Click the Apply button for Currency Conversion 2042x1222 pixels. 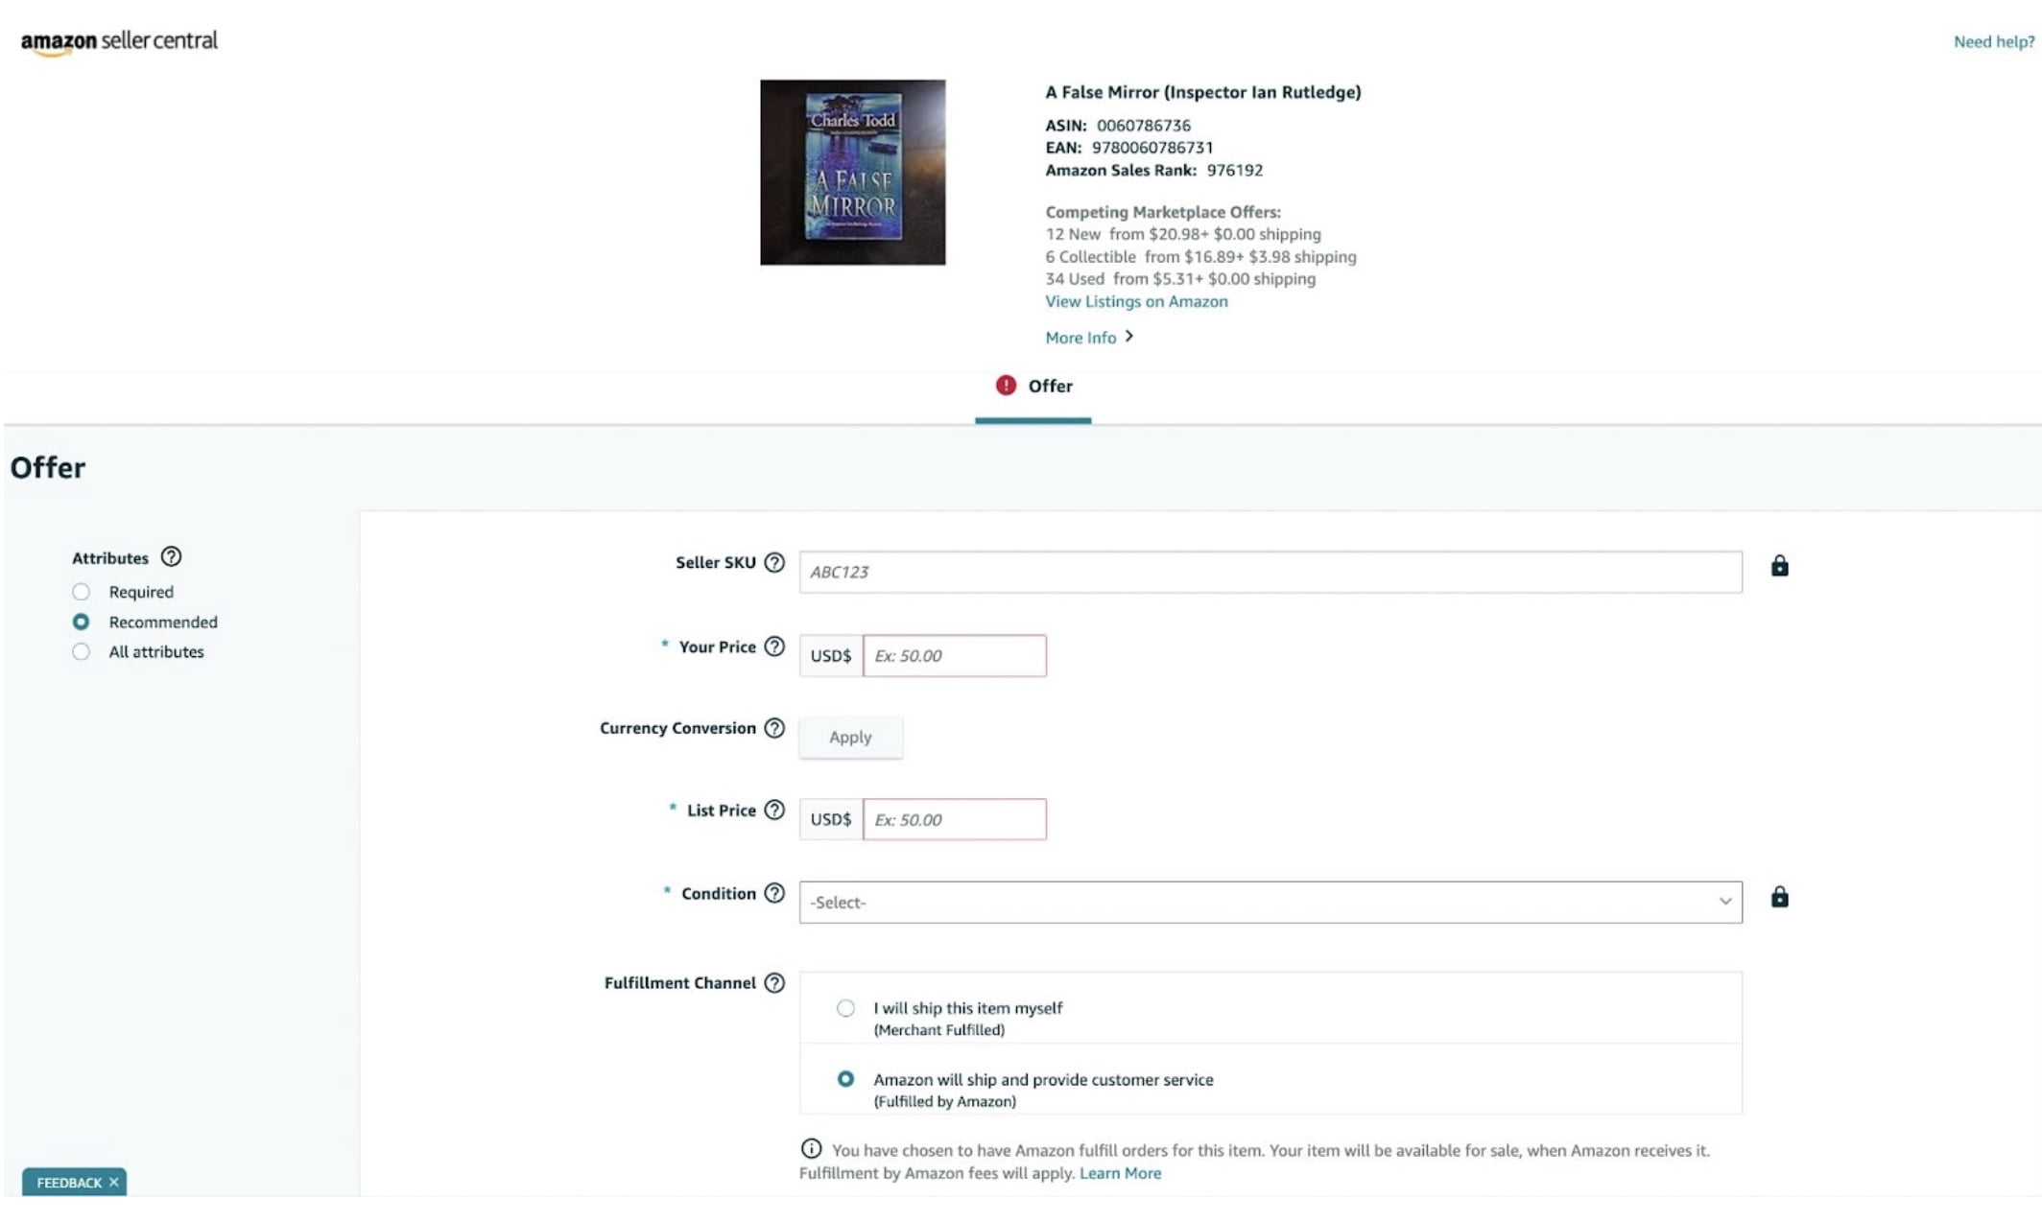tap(850, 736)
